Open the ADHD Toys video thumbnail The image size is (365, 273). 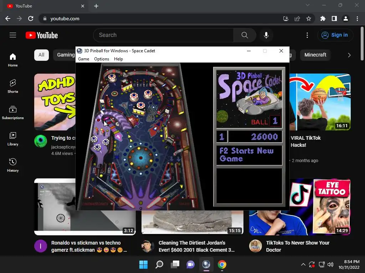click(55, 102)
